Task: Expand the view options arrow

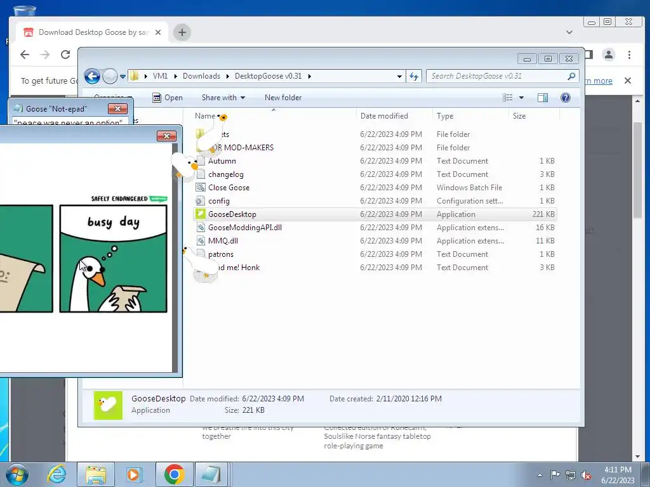Action: point(522,98)
